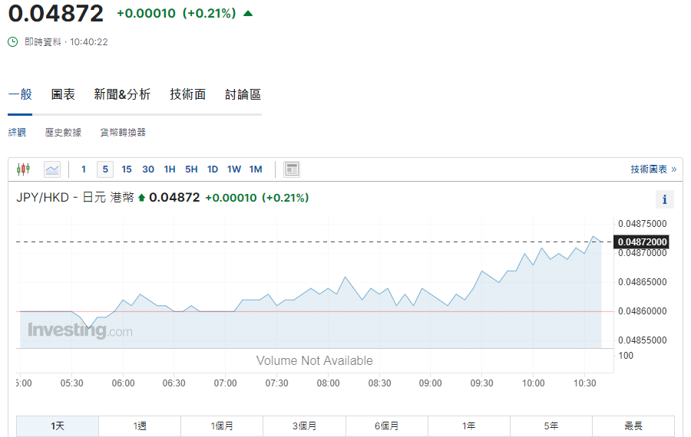The height and width of the screenshot is (437, 691).
Task: Select the 15-minute interval
Action: [127, 169]
